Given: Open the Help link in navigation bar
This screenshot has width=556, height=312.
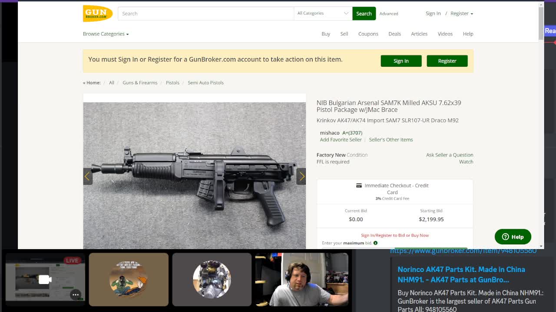Looking at the screenshot, I should [x=468, y=34].
